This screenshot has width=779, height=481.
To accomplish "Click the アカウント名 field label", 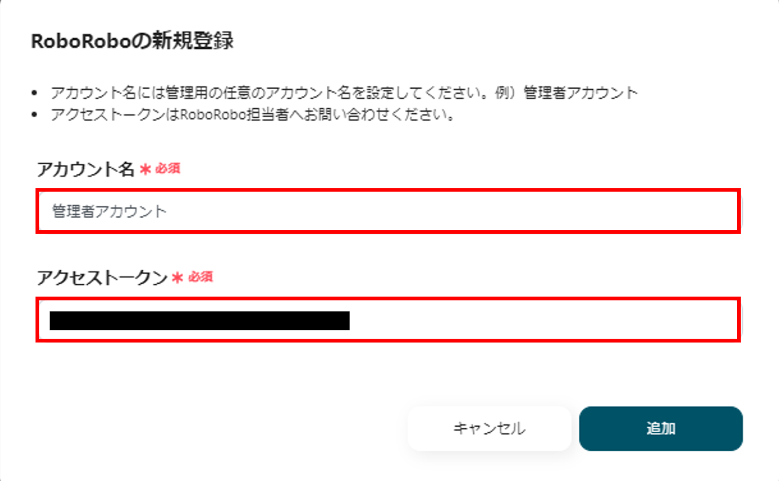I will 86,169.
